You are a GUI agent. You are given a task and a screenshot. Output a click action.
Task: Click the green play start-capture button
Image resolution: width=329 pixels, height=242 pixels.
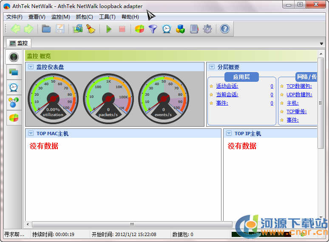pos(109,29)
